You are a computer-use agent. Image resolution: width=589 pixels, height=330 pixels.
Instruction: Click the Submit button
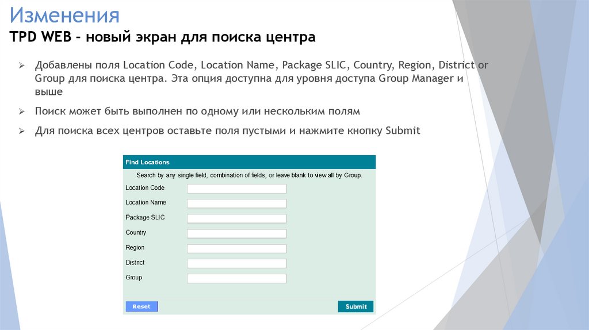click(355, 306)
